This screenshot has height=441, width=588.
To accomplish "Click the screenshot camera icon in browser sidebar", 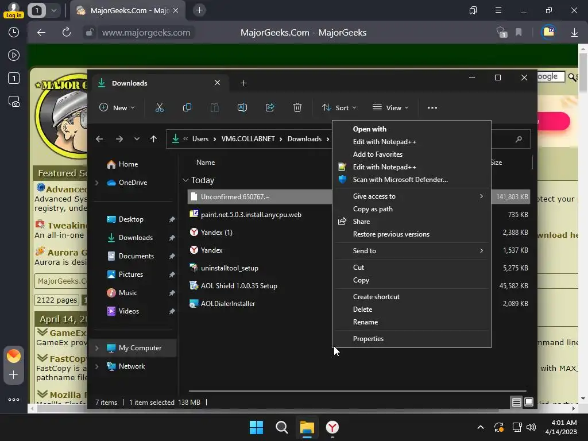I will [x=14, y=102].
